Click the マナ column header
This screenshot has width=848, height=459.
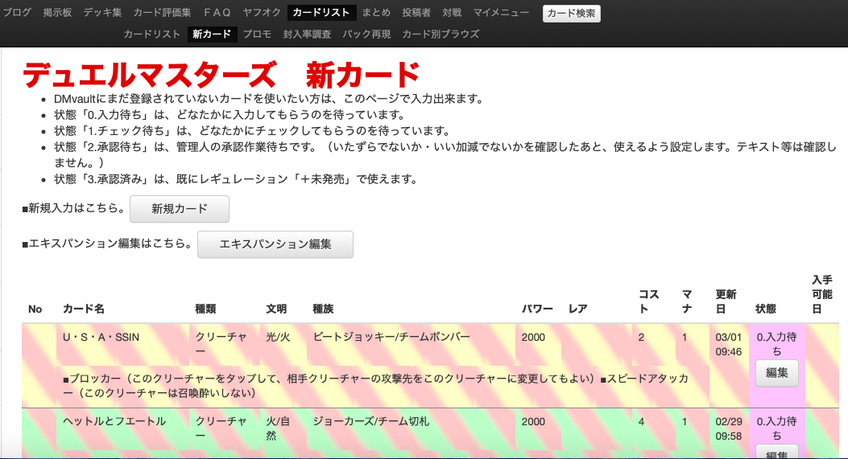[x=687, y=302]
